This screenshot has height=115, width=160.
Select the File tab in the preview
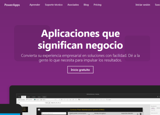(19, 97)
